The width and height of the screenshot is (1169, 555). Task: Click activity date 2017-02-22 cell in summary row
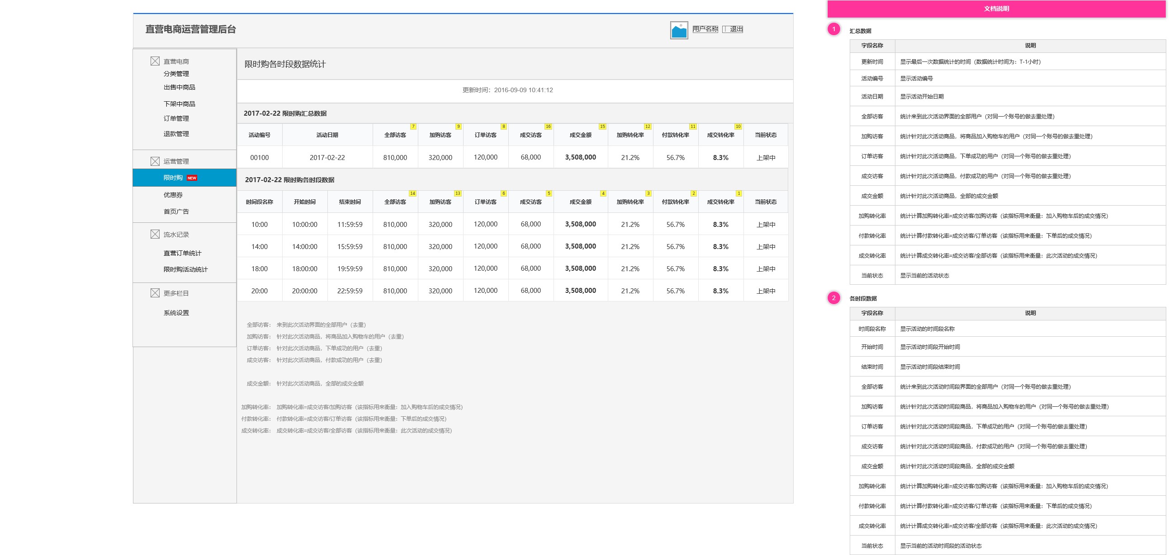[327, 157]
